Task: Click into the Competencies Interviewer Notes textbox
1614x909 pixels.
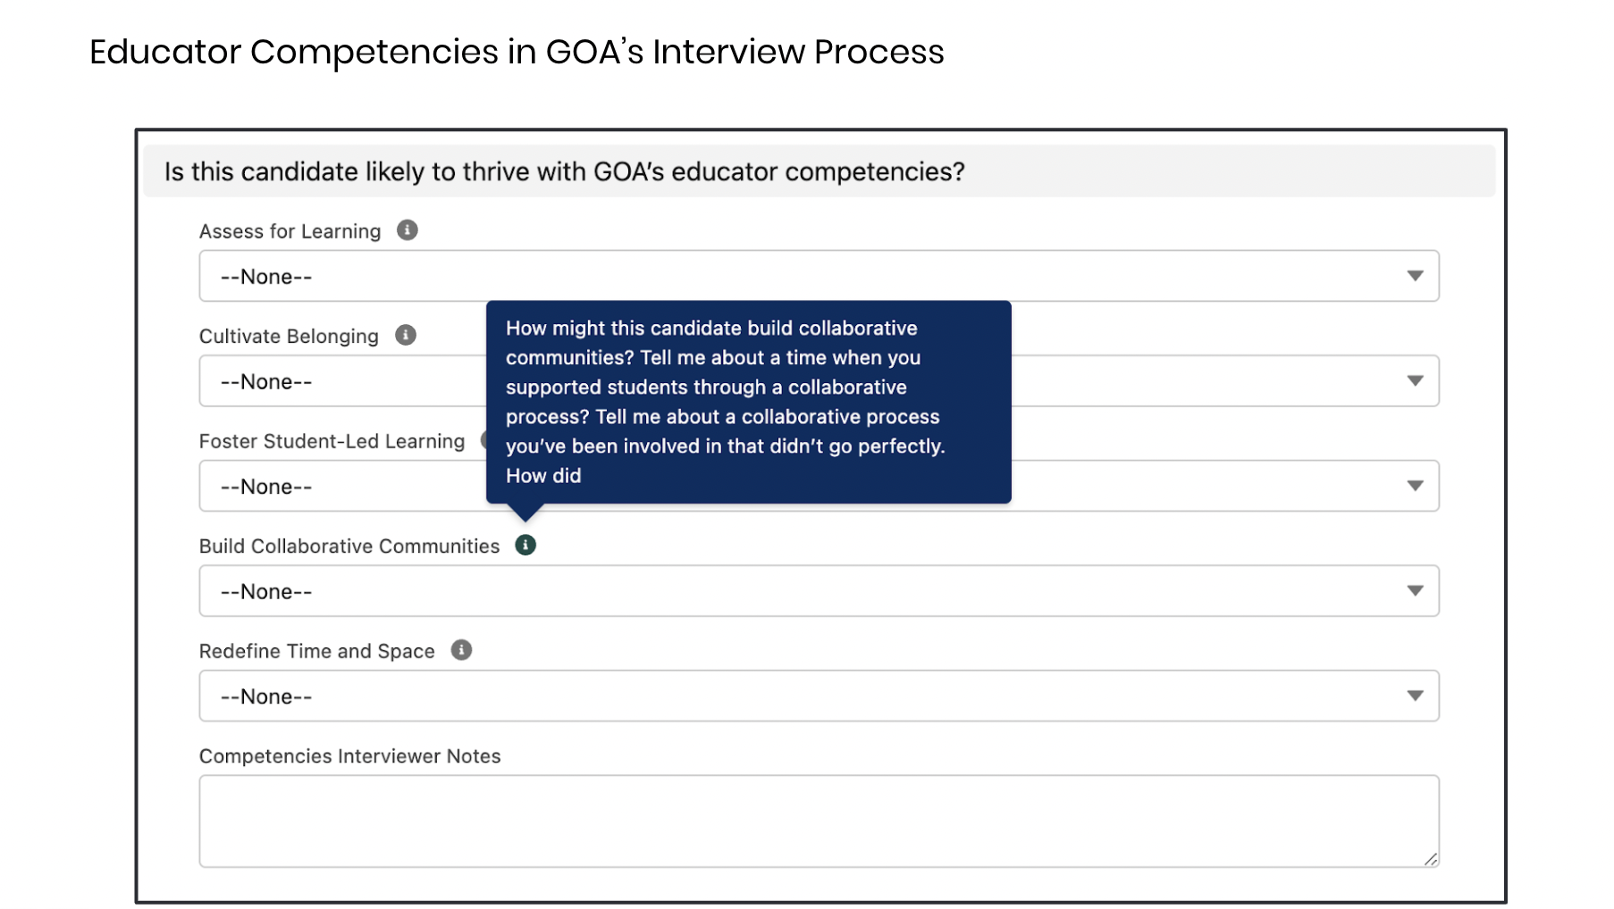Action: pyautogui.click(x=818, y=821)
